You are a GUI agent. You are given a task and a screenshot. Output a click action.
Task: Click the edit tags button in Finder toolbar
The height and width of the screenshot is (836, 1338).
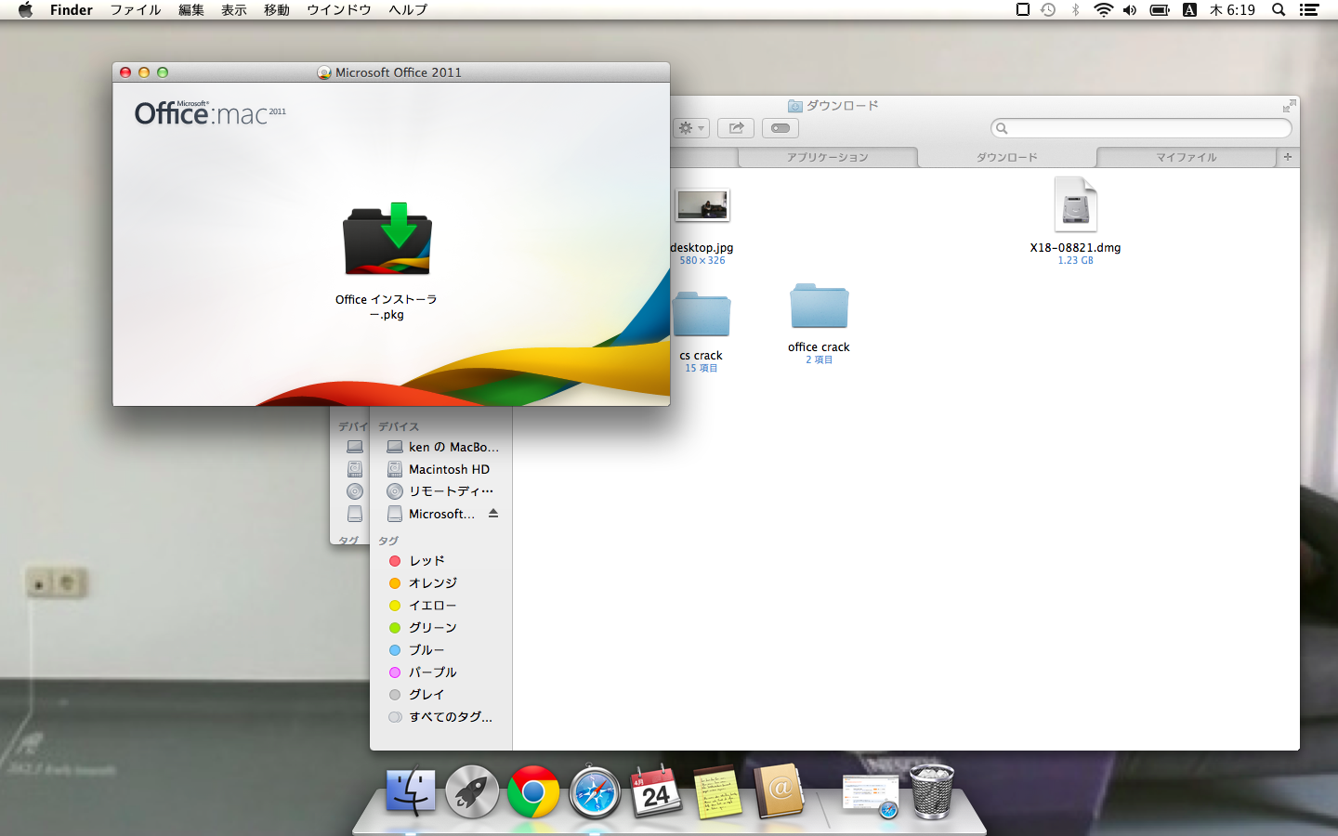click(x=780, y=128)
